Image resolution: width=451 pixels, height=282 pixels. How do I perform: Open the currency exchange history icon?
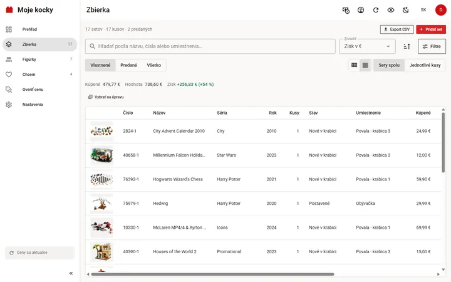[346, 10]
